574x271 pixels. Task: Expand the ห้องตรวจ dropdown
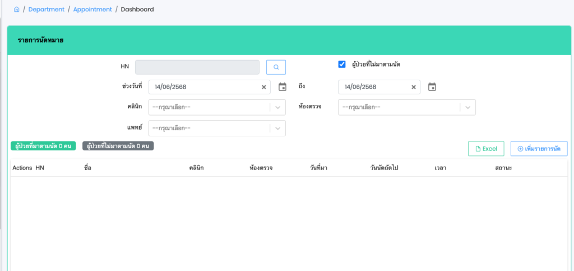(467, 107)
